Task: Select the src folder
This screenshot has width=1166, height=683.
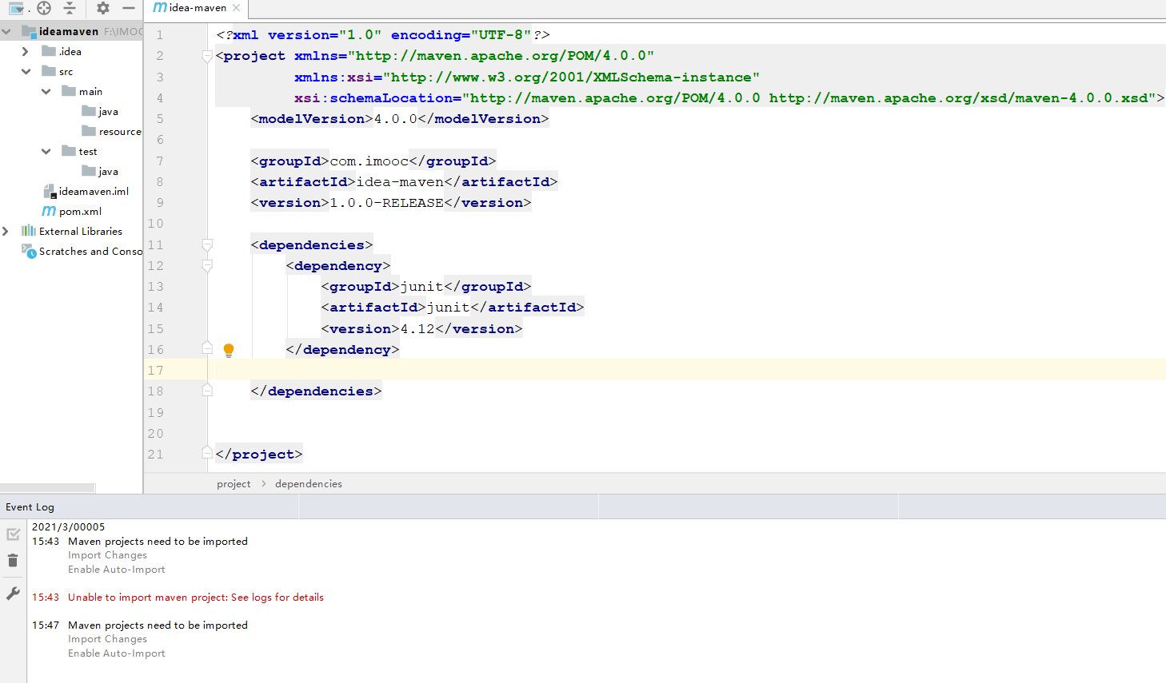Action: coord(58,72)
